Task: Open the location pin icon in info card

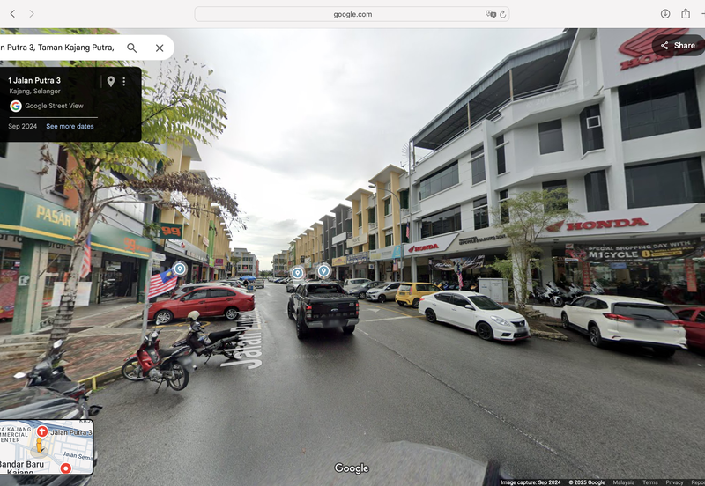Action: click(111, 81)
